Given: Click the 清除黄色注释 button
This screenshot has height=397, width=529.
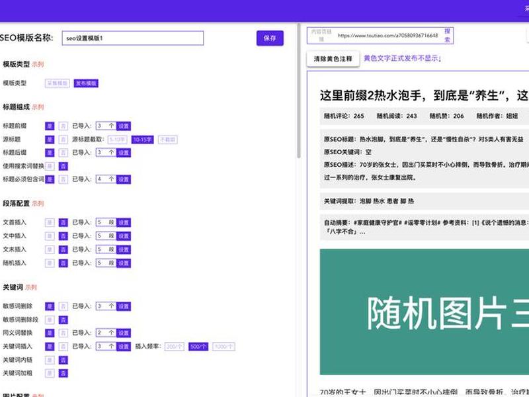Looking at the screenshot, I should tap(333, 59).
